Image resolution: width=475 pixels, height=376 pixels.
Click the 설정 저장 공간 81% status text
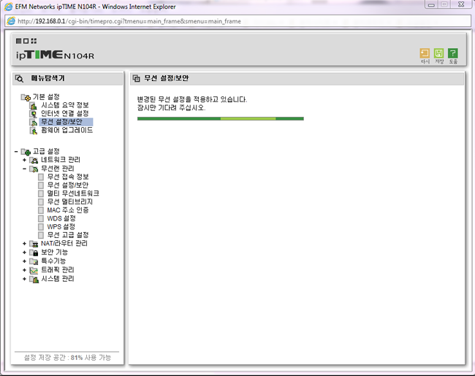(x=67, y=358)
